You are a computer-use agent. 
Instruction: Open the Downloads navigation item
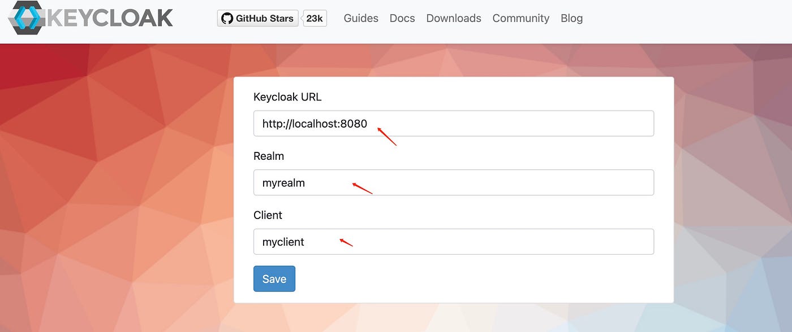(453, 18)
